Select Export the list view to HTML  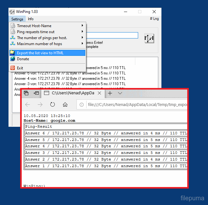[40, 53]
